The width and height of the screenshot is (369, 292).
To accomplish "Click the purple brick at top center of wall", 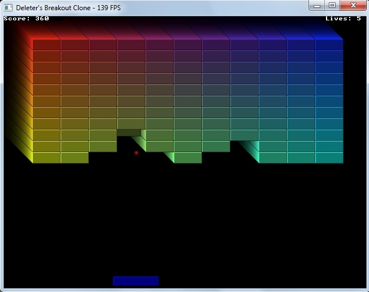I will [188, 45].
